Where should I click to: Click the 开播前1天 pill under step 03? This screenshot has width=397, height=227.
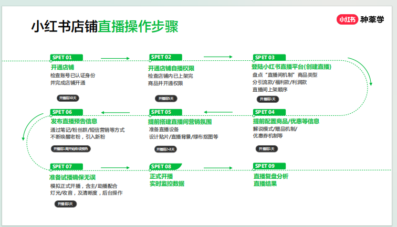pos(268,99)
